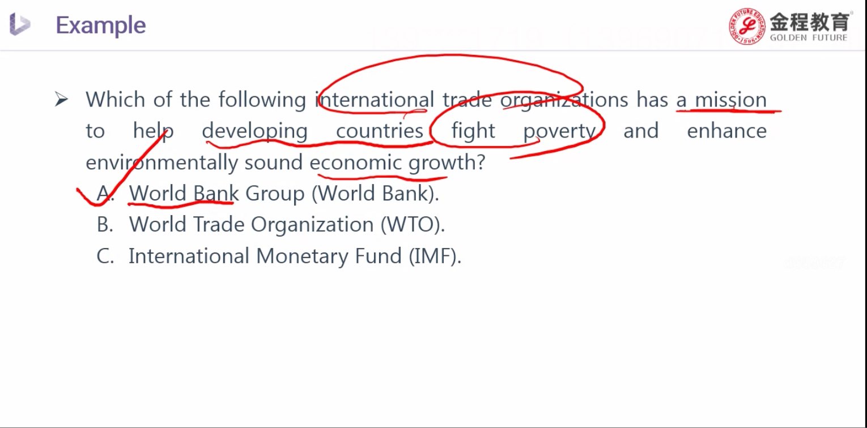Select answer C, International Monetary Fund
This screenshot has width=867, height=428.
coord(295,256)
